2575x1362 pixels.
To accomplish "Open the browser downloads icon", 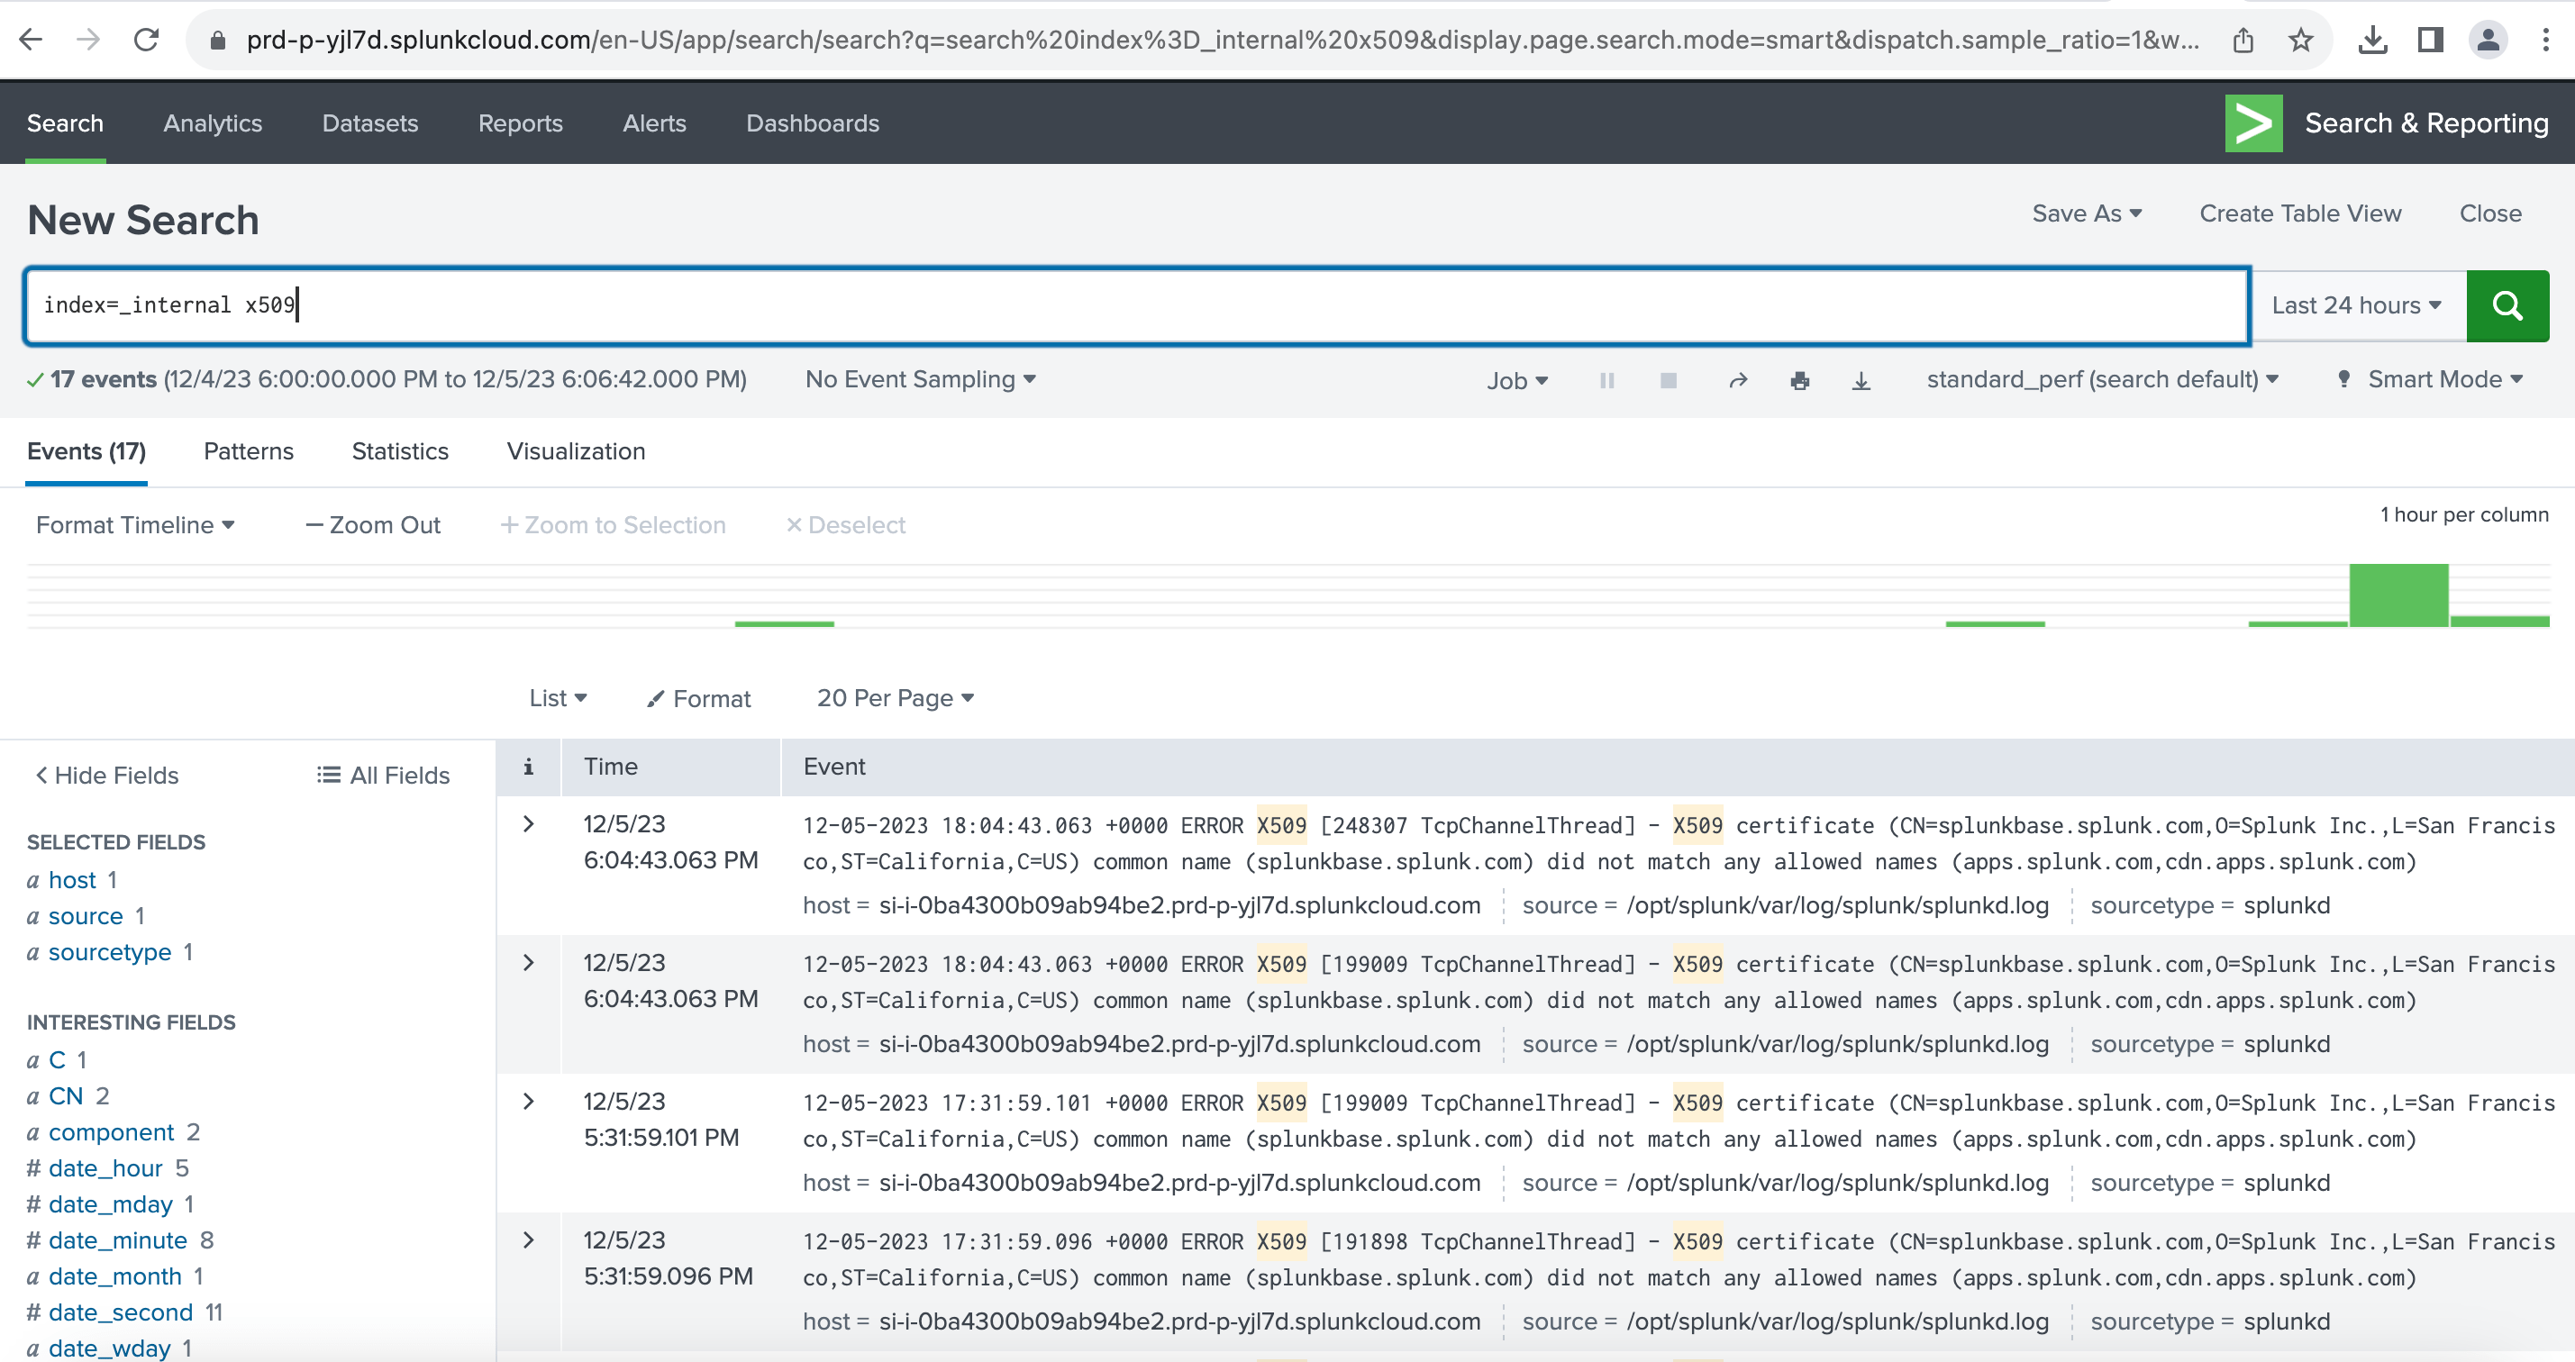I will (x=2372, y=39).
